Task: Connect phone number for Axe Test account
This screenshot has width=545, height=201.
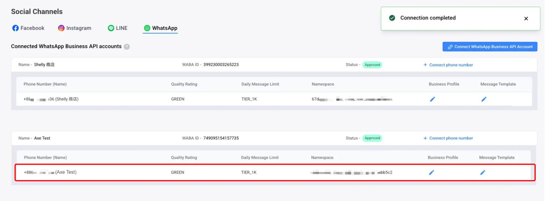Action: coord(448,138)
